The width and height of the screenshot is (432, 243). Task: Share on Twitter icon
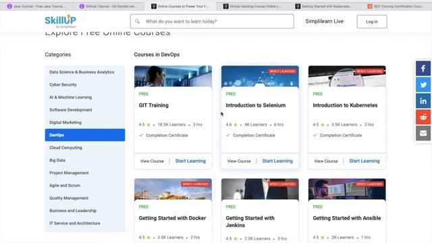coord(423,84)
